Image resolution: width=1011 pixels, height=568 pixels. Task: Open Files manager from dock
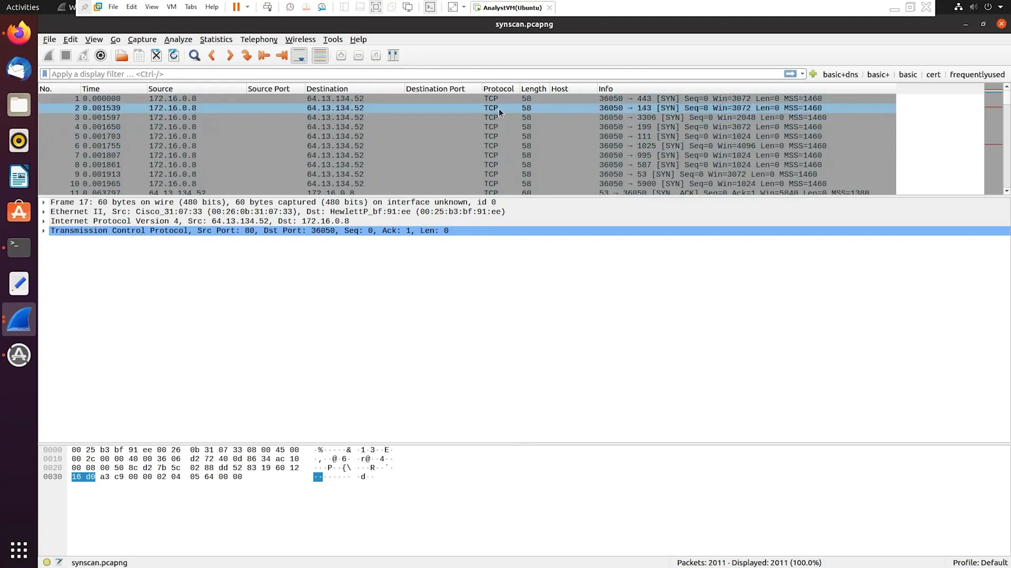pyautogui.click(x=19, y=105)
